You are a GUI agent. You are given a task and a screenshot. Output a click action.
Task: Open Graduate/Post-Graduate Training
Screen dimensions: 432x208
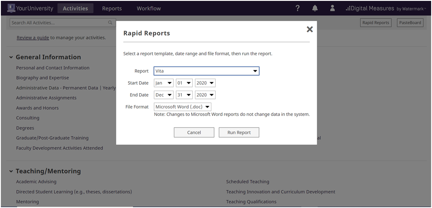53,138
